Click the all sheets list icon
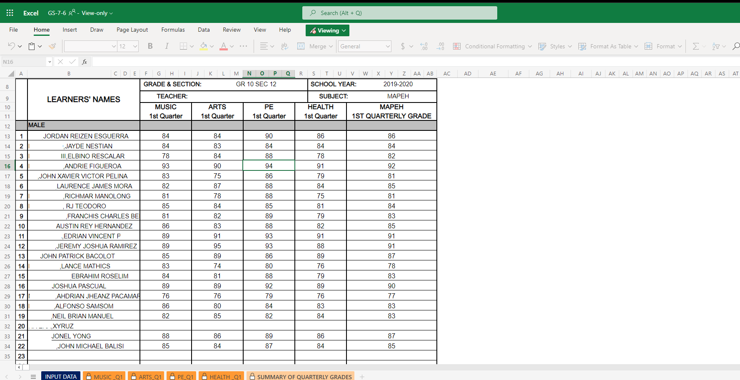This screenshot has width=740, height=380. [33, 377]
